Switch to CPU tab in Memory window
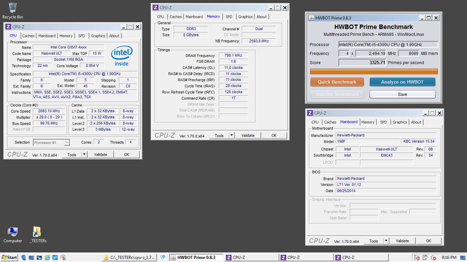Viewport: 467px width, 262px height. (161, 17)
